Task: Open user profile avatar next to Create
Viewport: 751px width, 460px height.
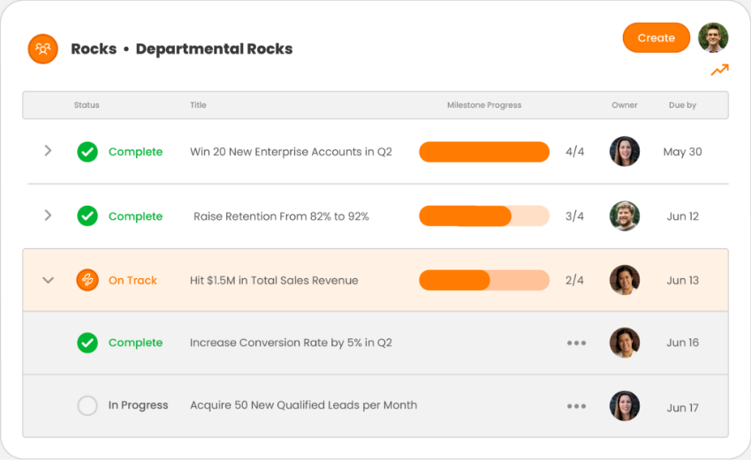Action: (713, 38)
